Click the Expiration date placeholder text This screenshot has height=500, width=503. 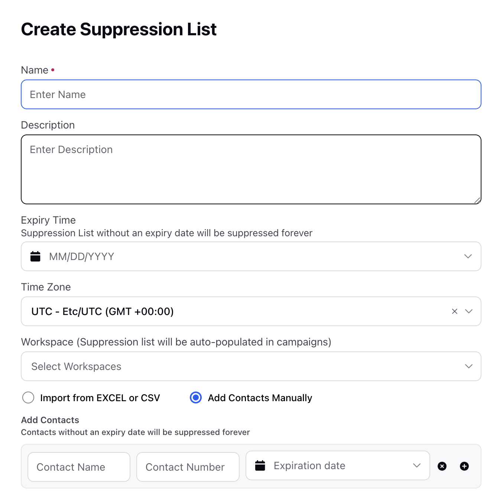(x=309, y=466)
